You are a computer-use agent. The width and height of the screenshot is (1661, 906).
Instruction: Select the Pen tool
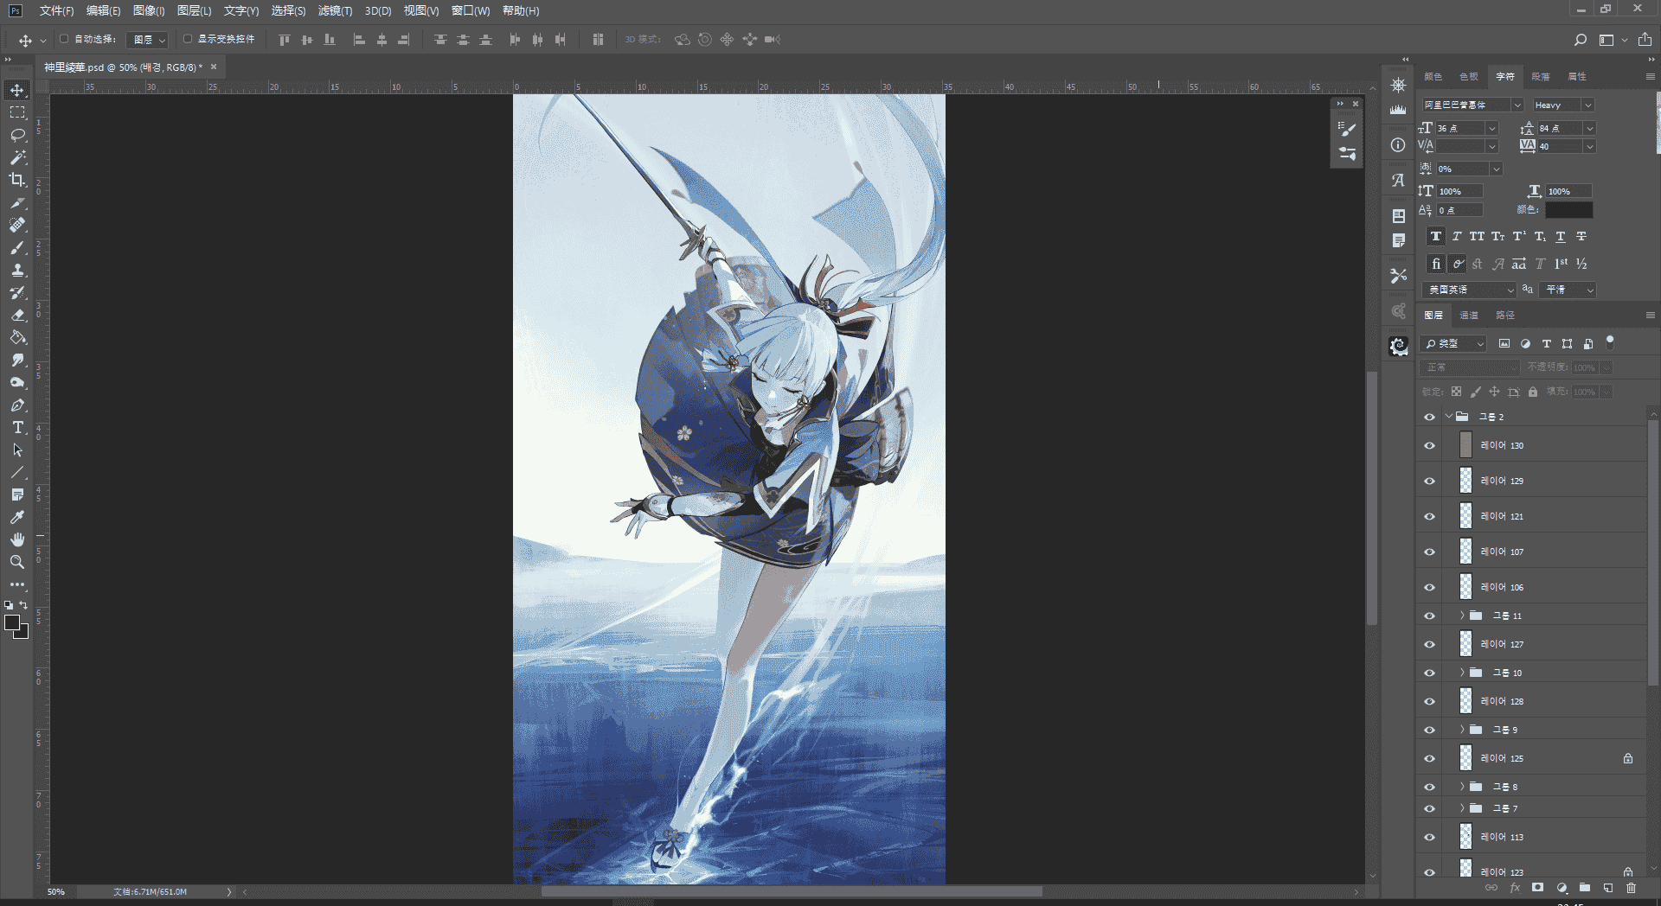click(x=17, y=405)
